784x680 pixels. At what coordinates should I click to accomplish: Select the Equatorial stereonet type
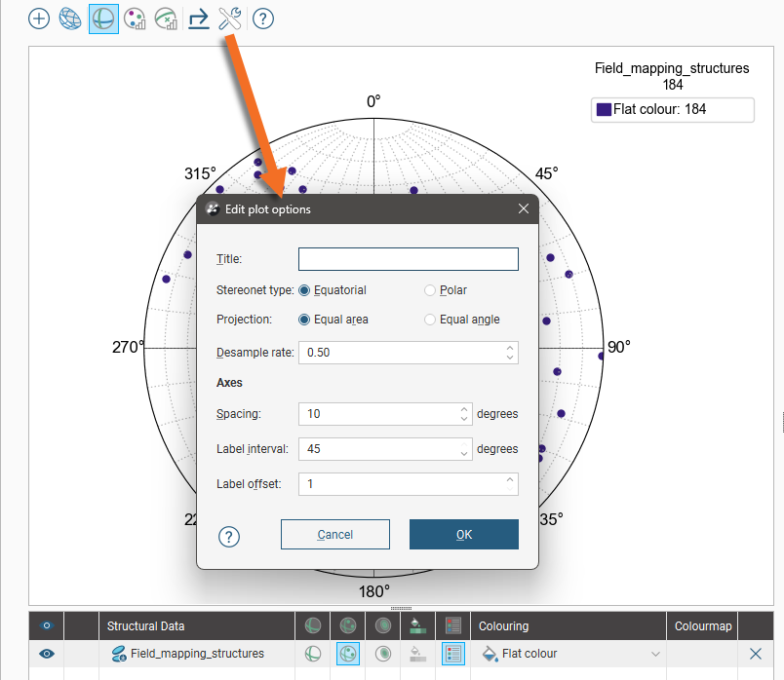click(304, 290)
